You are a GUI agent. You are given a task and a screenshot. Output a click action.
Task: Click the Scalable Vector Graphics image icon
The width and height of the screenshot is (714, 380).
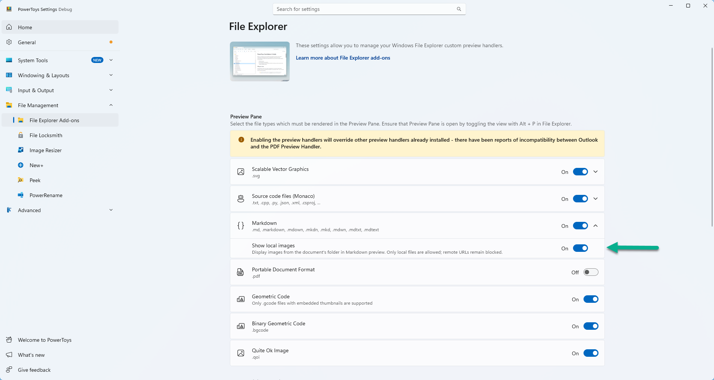tap(241, 172)
